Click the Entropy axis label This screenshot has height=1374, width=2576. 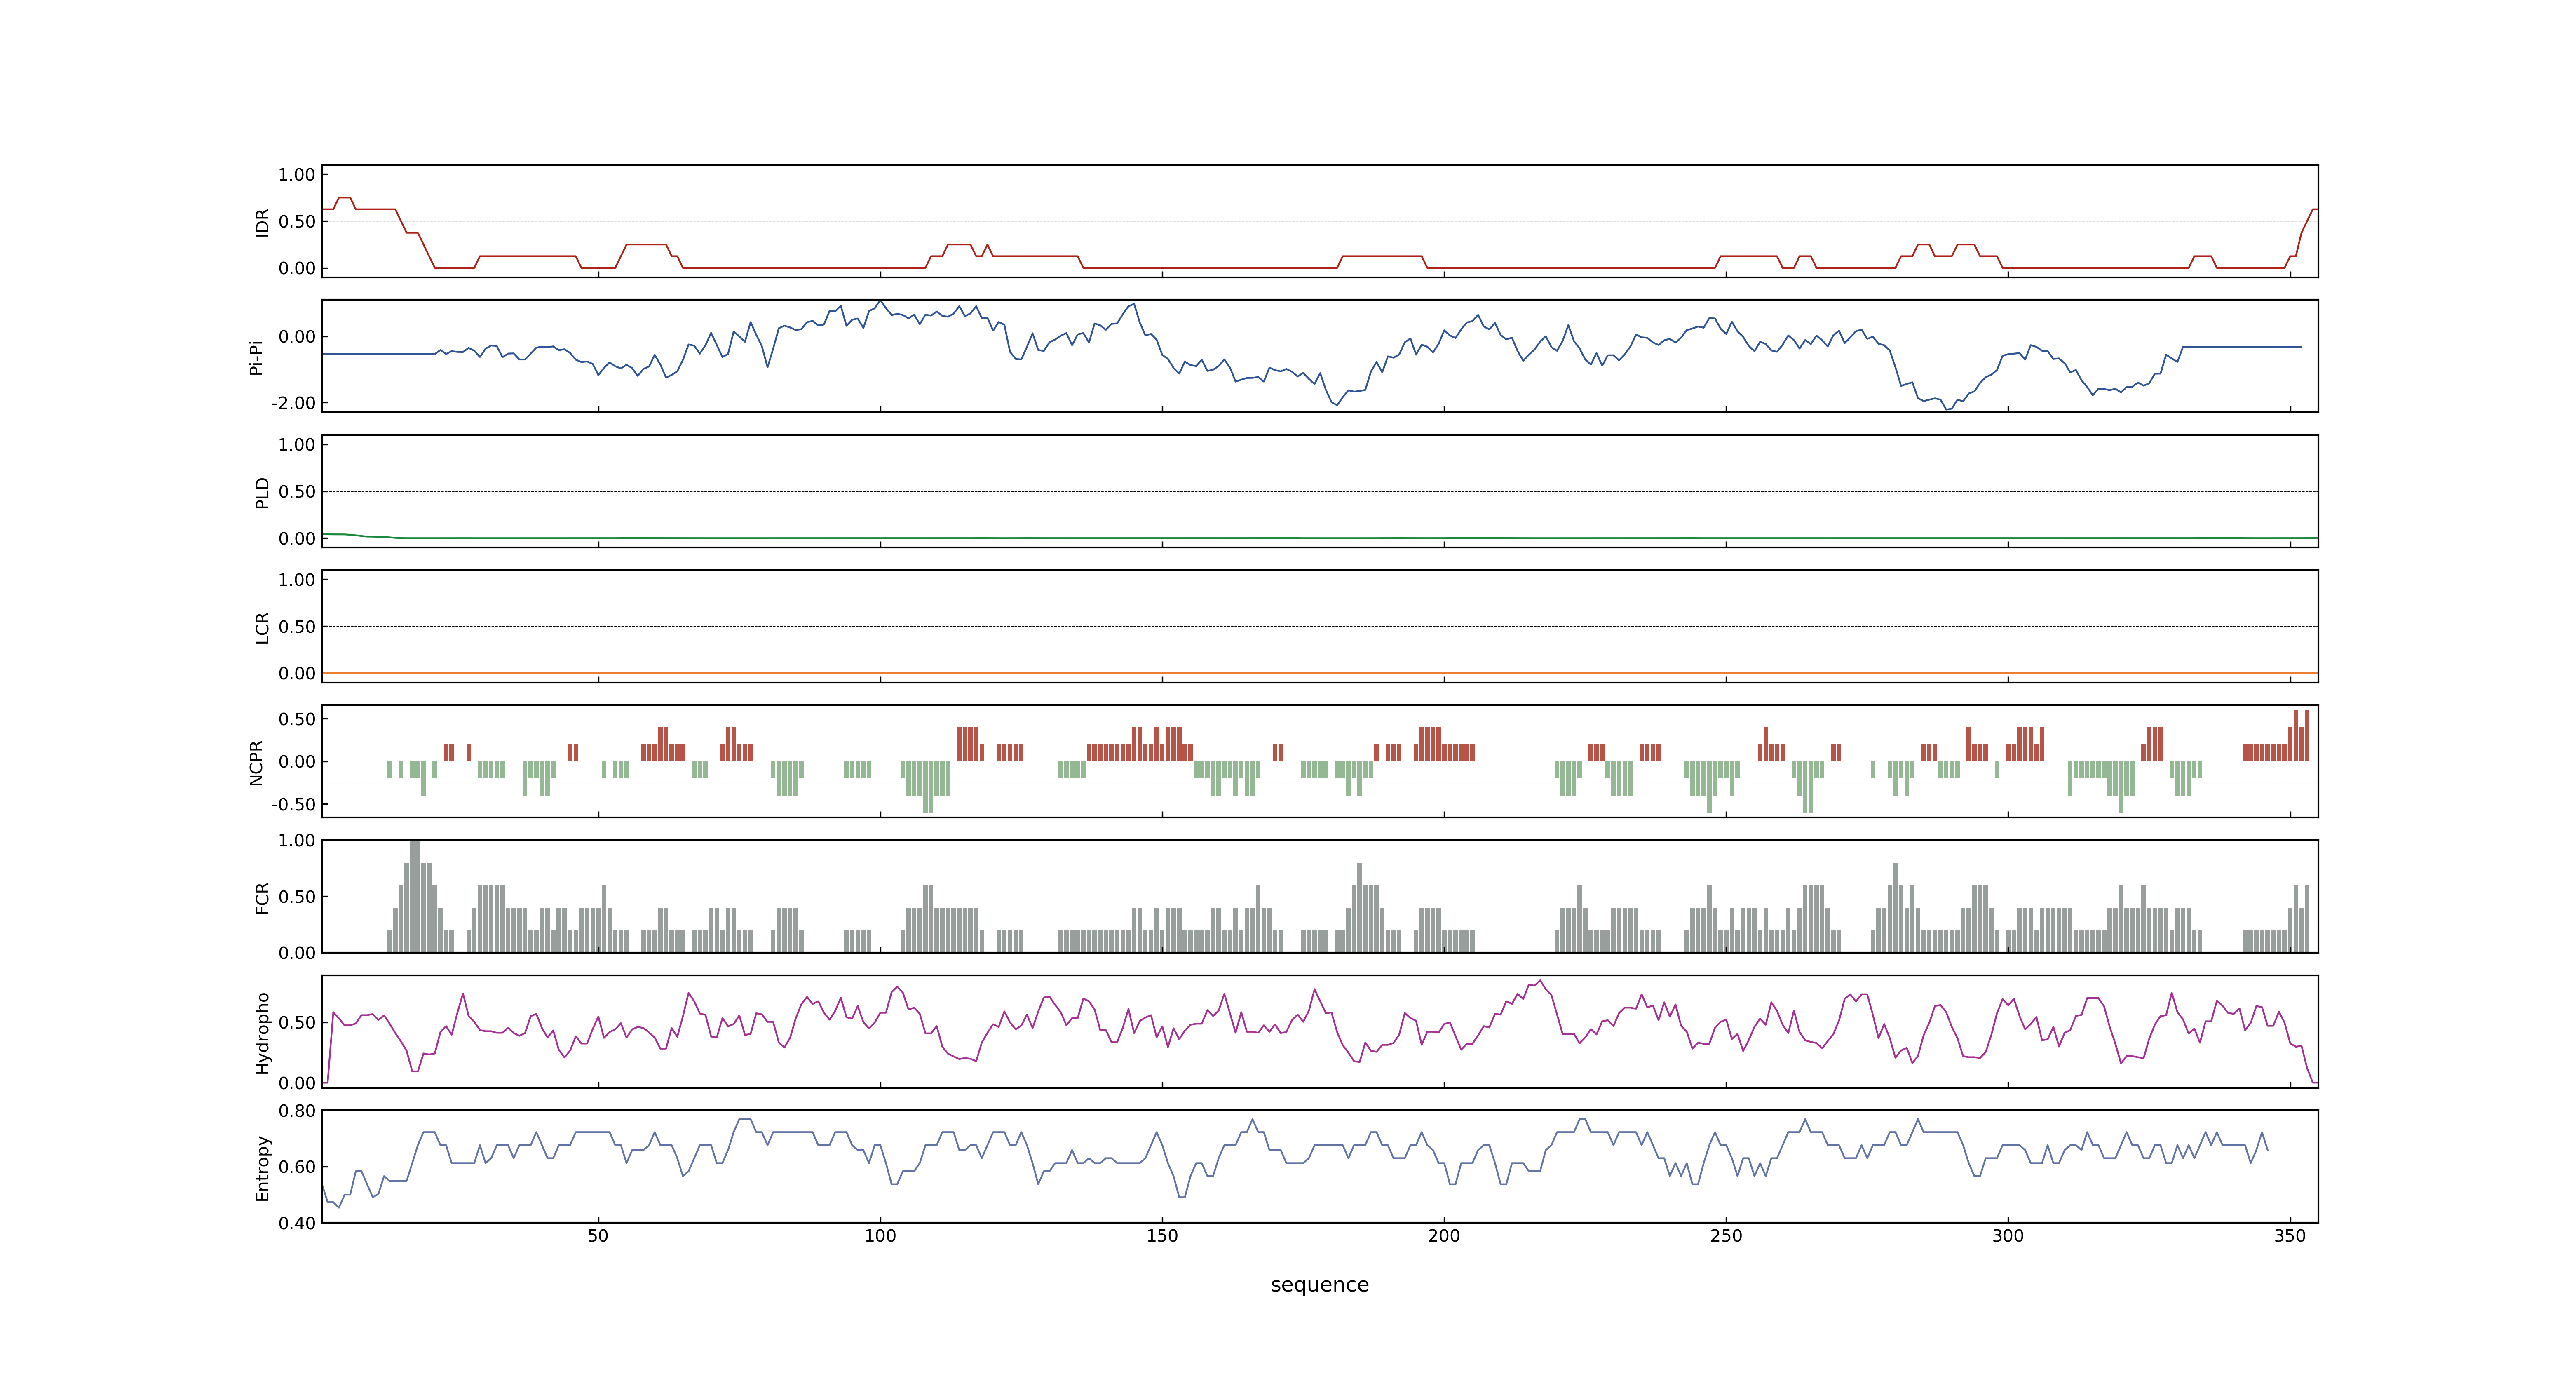coord(262,1167)
